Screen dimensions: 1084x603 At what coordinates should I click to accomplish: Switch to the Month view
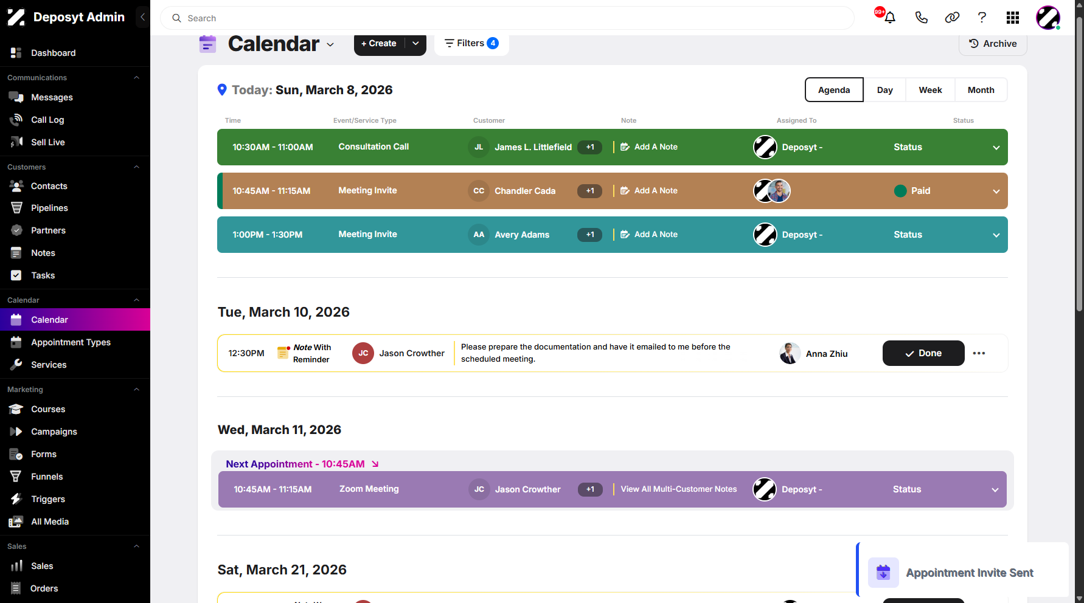981,90
